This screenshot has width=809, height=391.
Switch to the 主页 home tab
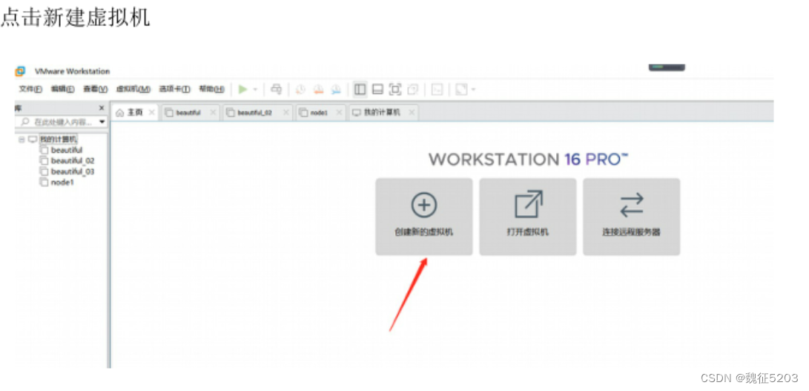coord(135,113)
